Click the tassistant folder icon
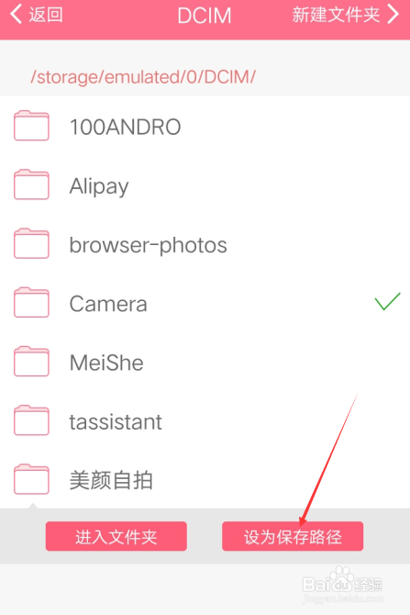 click(31, 420)
